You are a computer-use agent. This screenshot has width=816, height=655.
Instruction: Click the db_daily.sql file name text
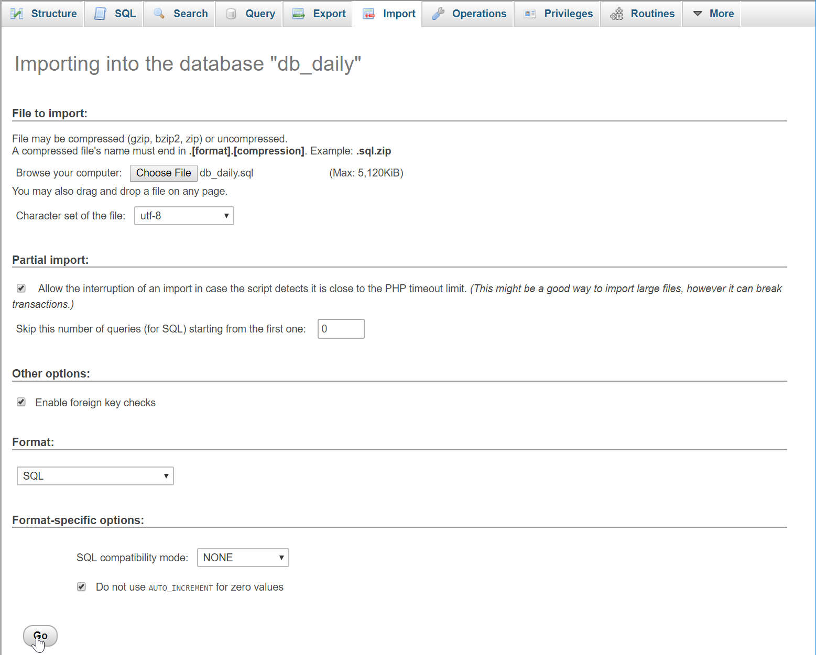pyautogui.click(x=226, y=173)
